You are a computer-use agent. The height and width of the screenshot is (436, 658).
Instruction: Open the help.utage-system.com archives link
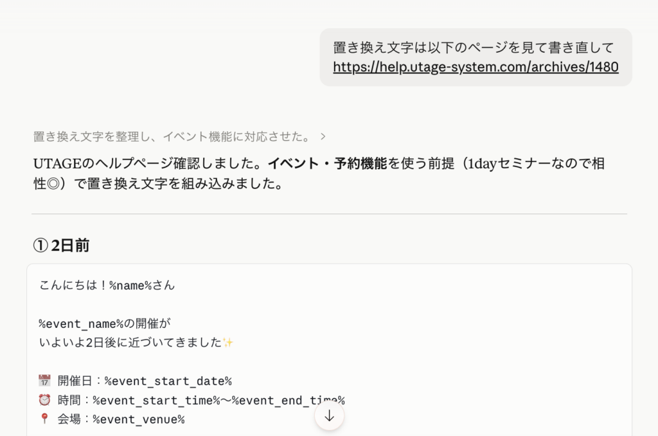tap(475, 66)
